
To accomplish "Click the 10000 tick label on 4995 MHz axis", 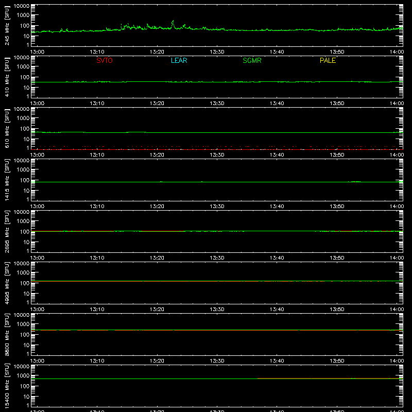I will 22,263.
